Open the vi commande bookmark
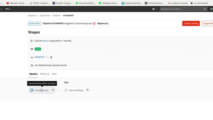Viewport: 213px width, 120px height. (x=199, y=3)
